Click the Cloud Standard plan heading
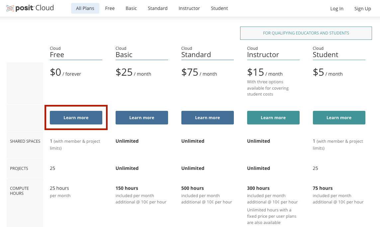Image resolution: width=380 pixels, height=227 pixels. [196, 54]
